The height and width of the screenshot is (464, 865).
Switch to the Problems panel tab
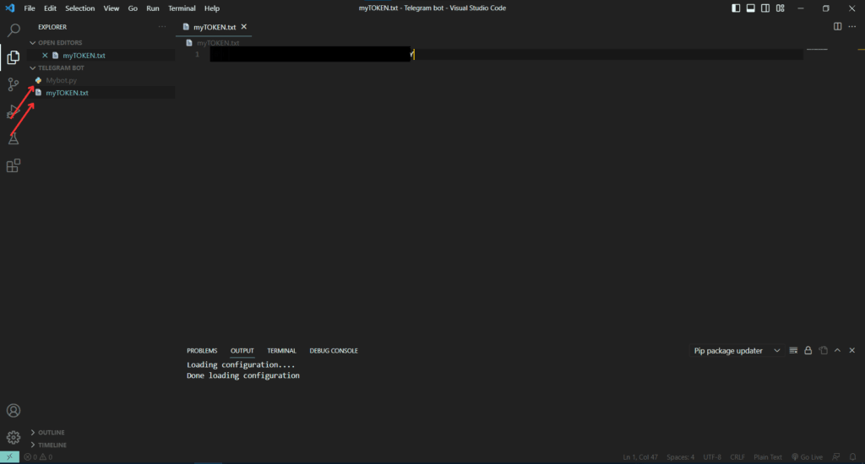click(x=202, y=350)
